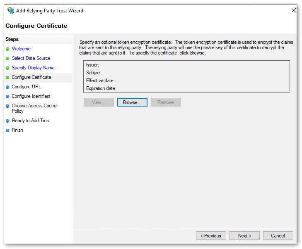Return to the Specify Display Name step
The height and width of the screenshot is (249, 302).
pos(33,68)
